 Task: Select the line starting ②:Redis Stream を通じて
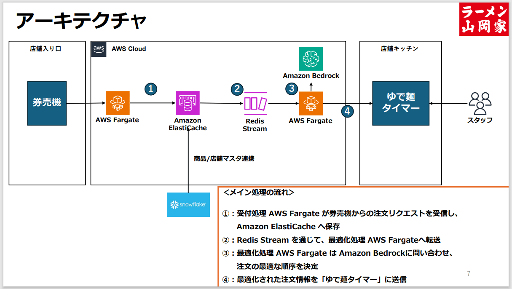point(331,240)
